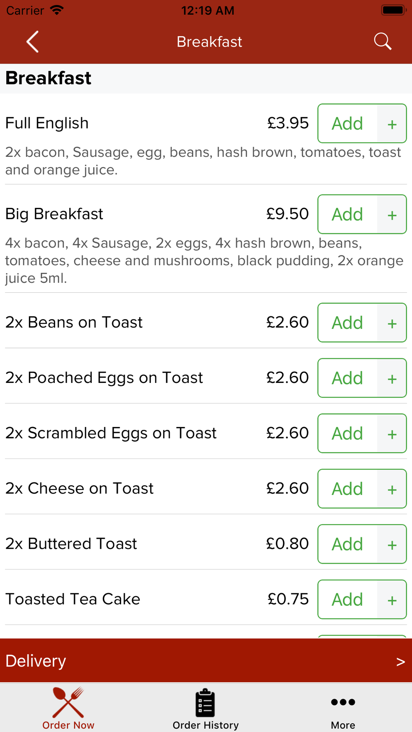The image size is (412, 732).
Task: Select the Full English item name
Action: (x=47, y=123)
